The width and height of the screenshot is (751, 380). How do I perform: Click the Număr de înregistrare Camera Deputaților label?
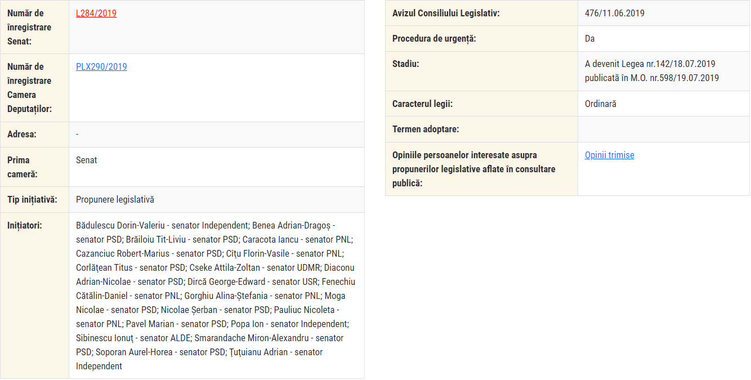[x=29, y=88]
